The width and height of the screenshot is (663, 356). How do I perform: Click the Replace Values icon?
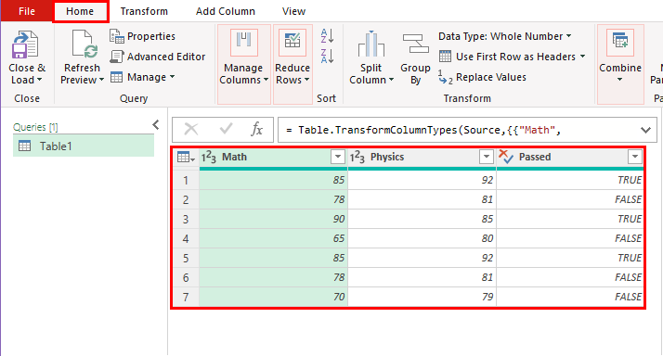(x=445, y=77)
